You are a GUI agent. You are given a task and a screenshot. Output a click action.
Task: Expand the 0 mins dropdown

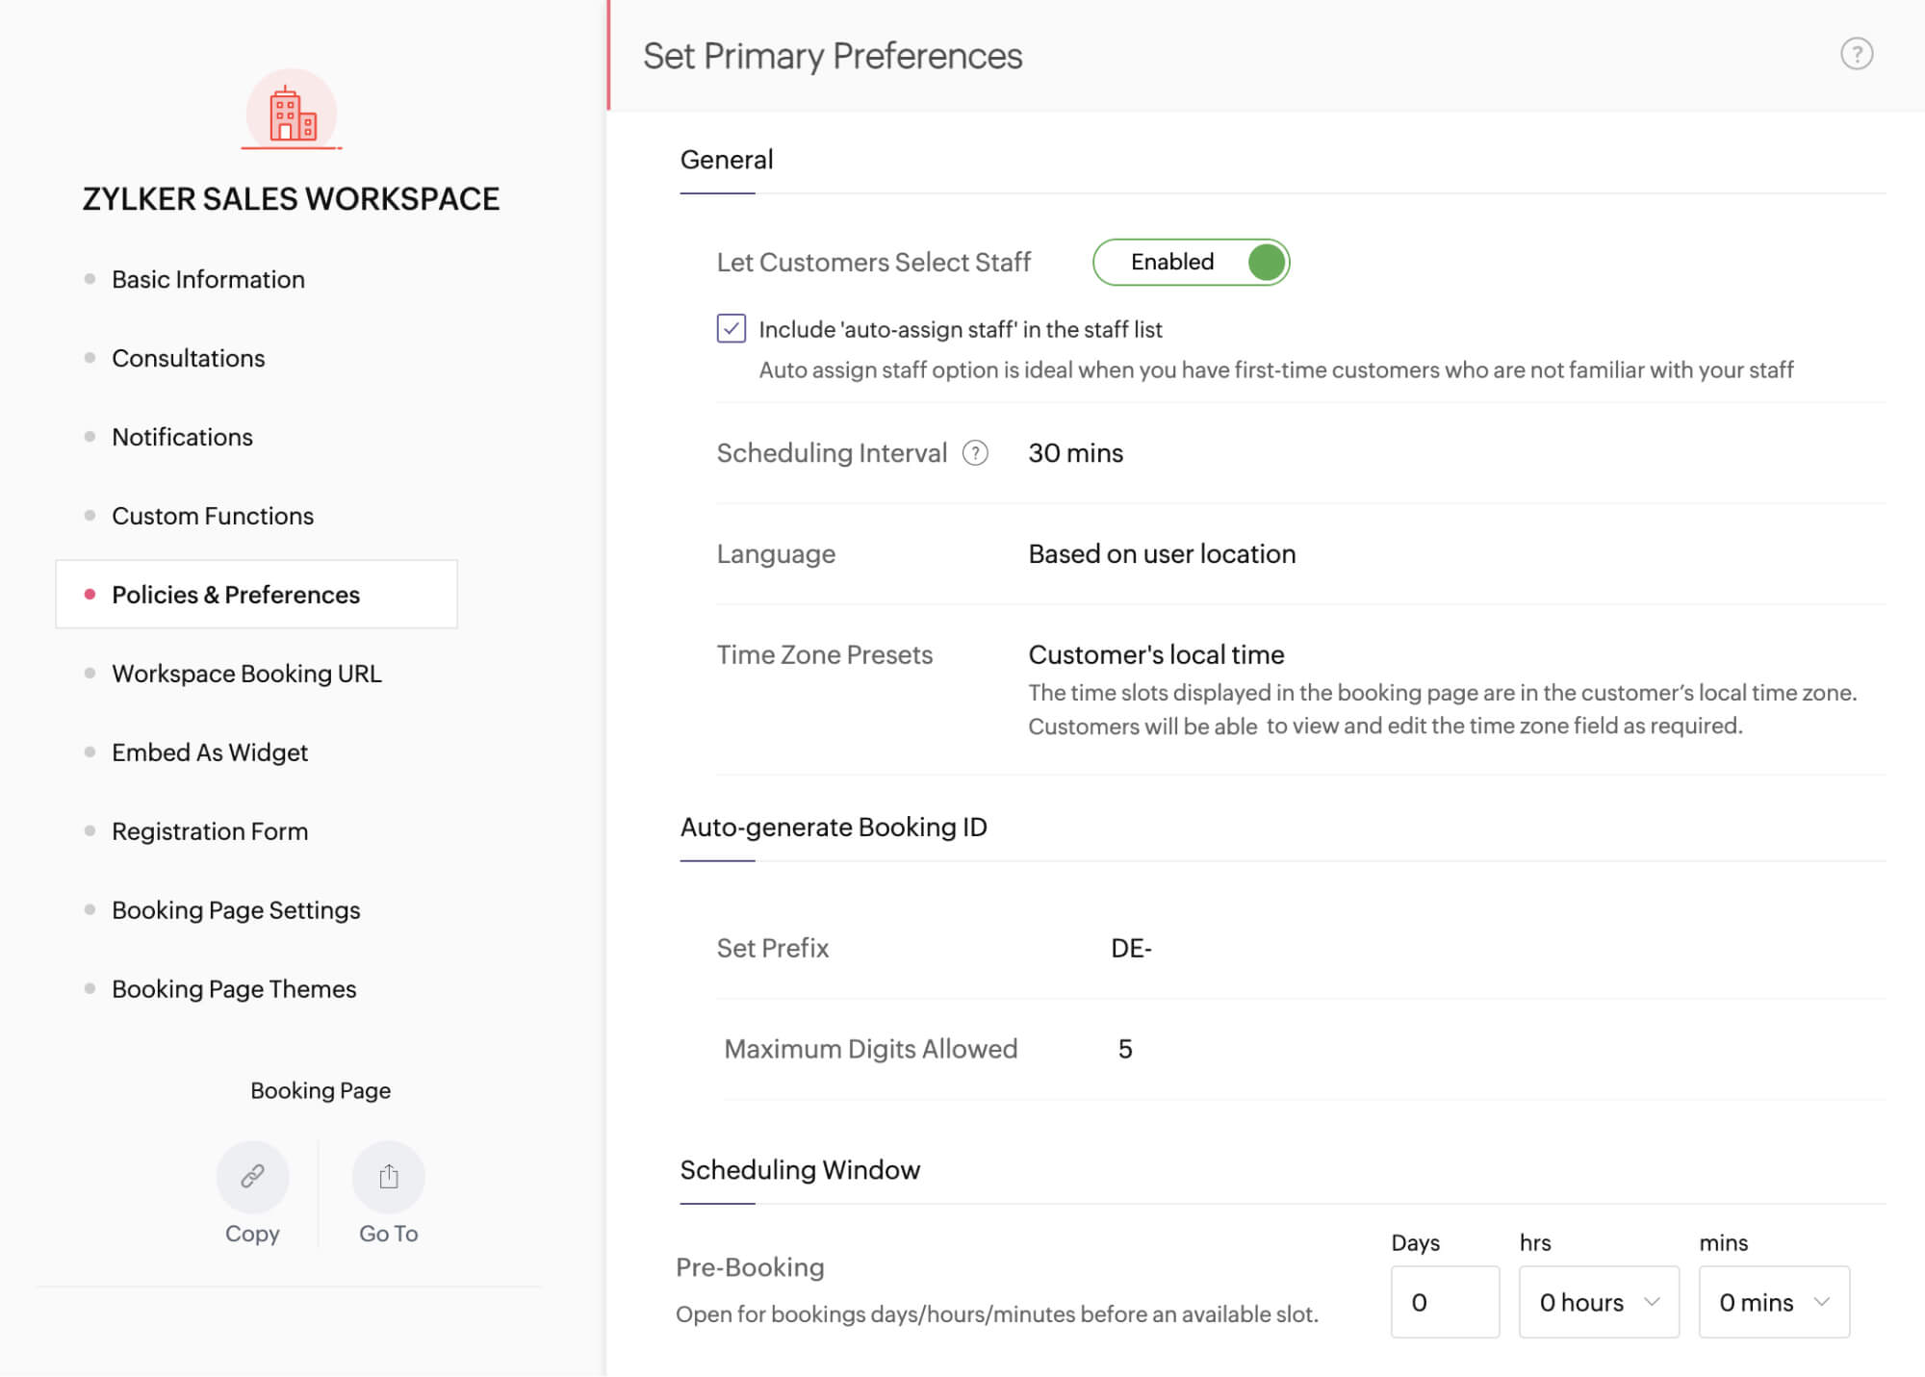point(1773,1302)
